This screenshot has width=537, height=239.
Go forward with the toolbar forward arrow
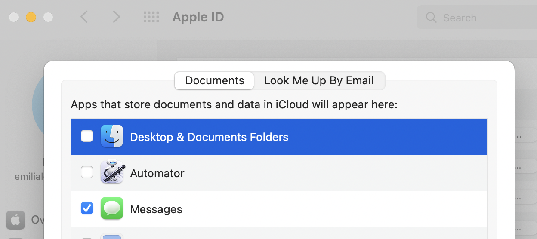[116, 17]
